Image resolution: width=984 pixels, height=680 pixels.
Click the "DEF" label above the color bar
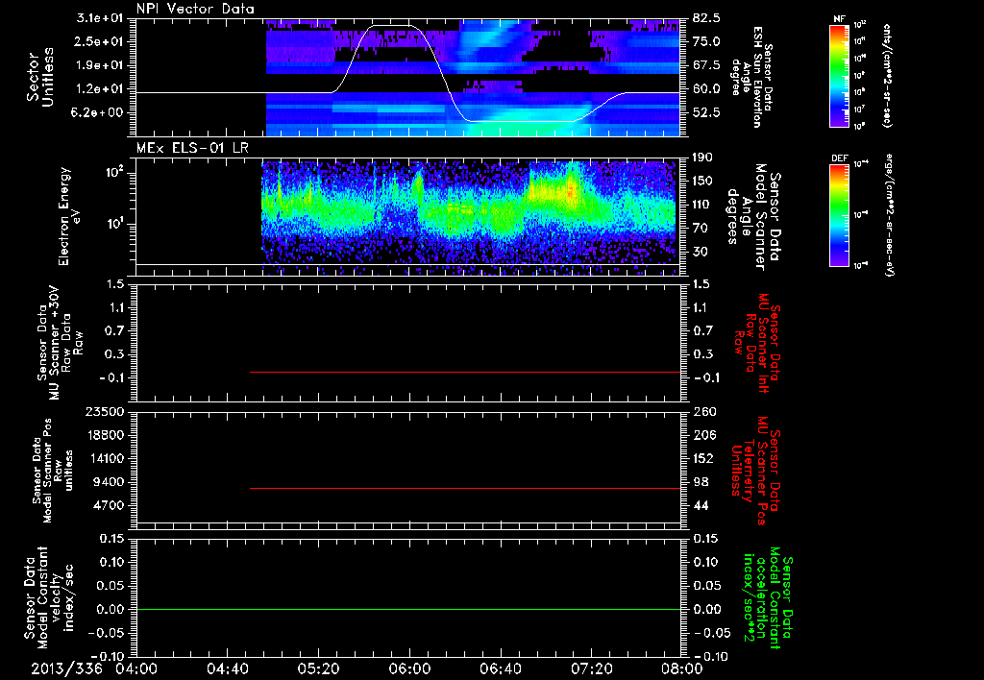pos(839,158)
